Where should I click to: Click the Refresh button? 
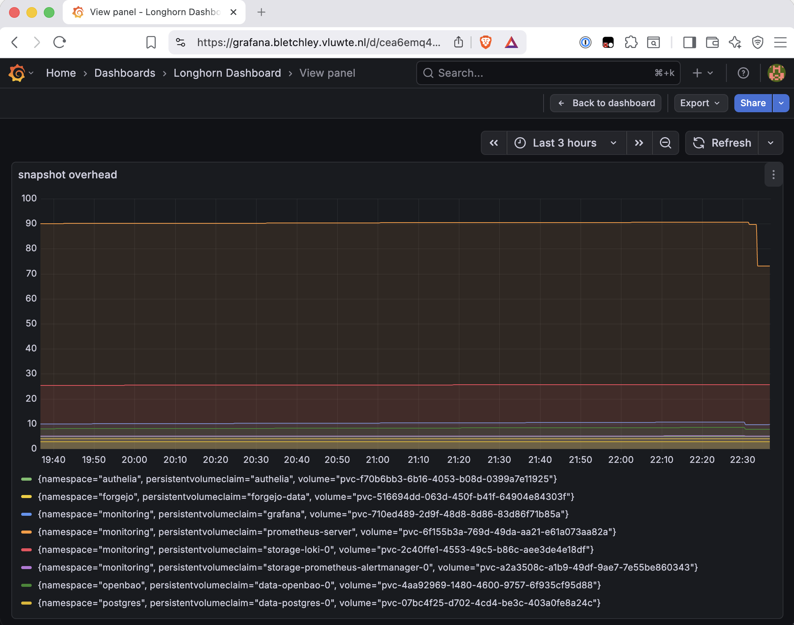pos(722,143)
